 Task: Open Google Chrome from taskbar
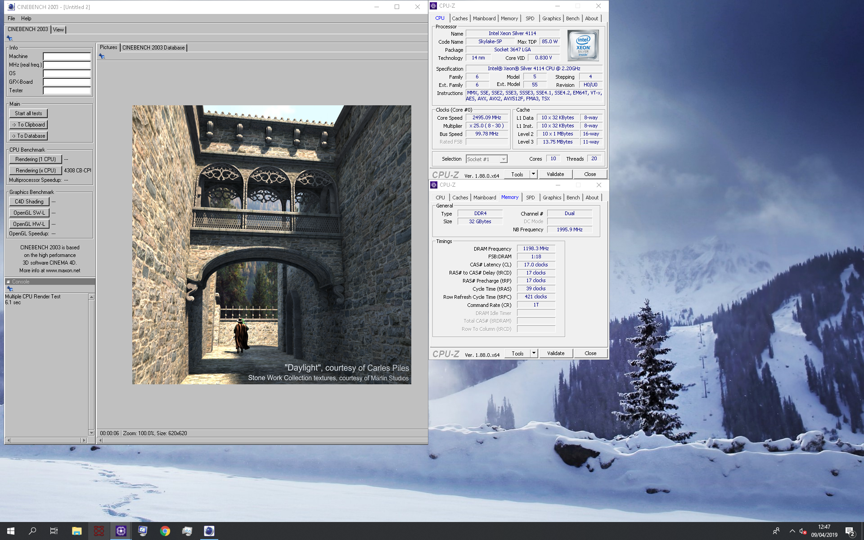165,531
